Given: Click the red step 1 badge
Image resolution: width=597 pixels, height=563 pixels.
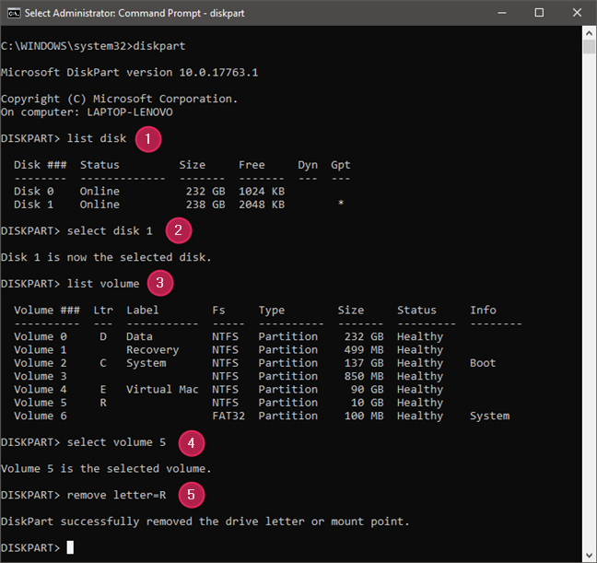Looking at the screenshot, I should coord(147,139).
